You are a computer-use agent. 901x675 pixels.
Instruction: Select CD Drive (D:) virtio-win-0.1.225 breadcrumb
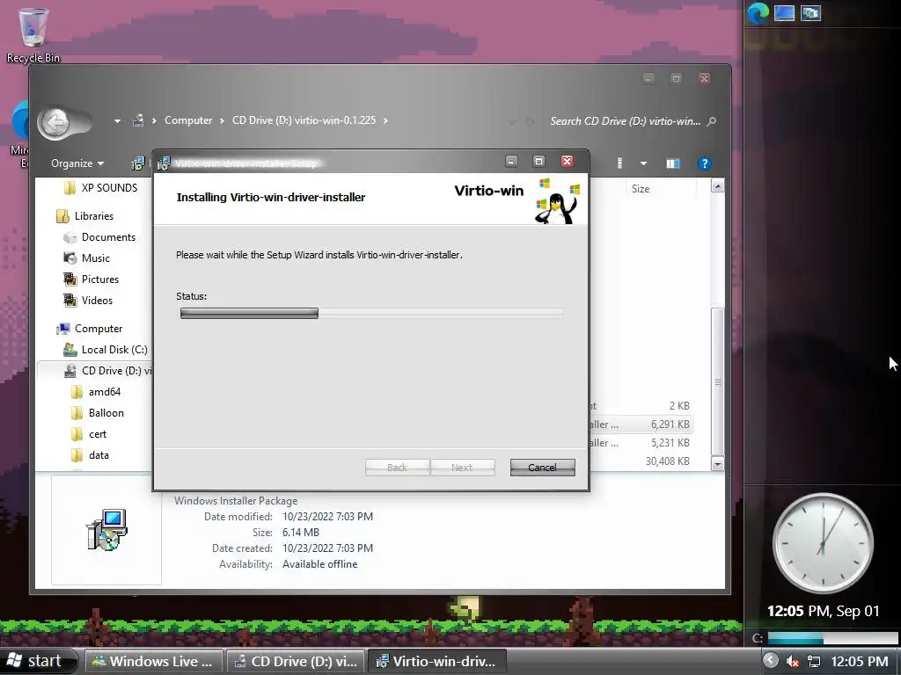(304, 120)
